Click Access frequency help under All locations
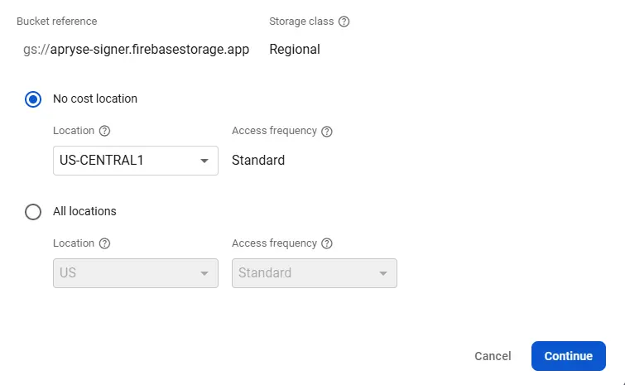Image resolution: width=625 pixels, height=385 pixels. [x=327, y=243]
